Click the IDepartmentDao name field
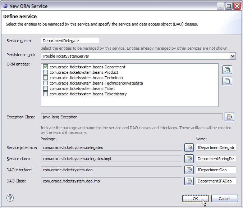Viewport: 243px width, 208px height. 216,170
